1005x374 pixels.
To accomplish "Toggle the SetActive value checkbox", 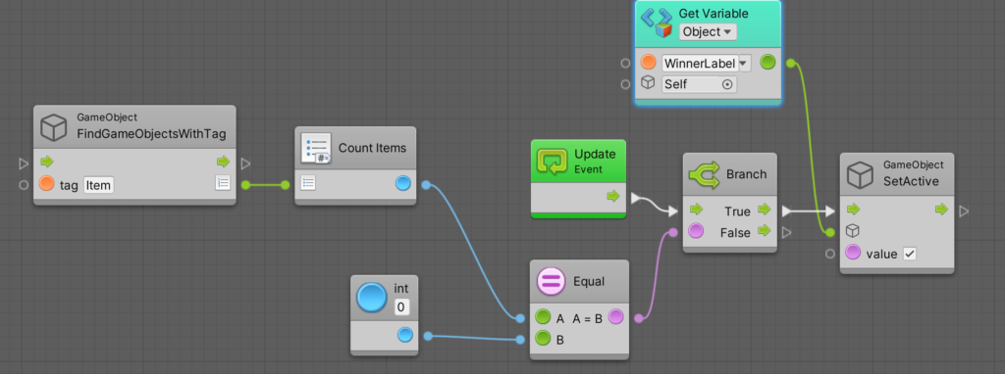I will pos(909,254).
